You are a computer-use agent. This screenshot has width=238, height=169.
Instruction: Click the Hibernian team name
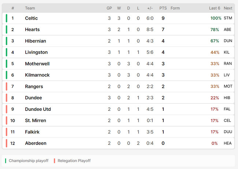coord(36,41)
